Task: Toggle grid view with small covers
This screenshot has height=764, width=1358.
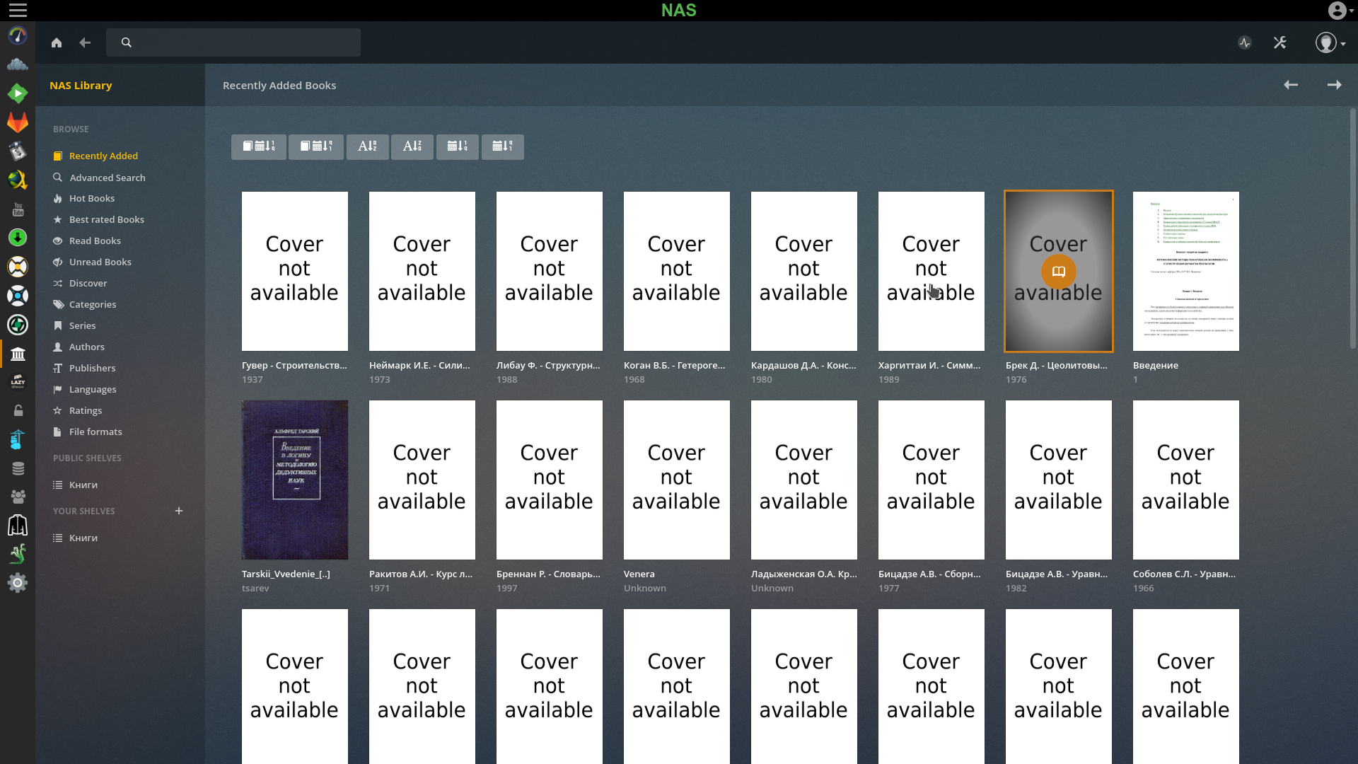Action: pos(315,146)
